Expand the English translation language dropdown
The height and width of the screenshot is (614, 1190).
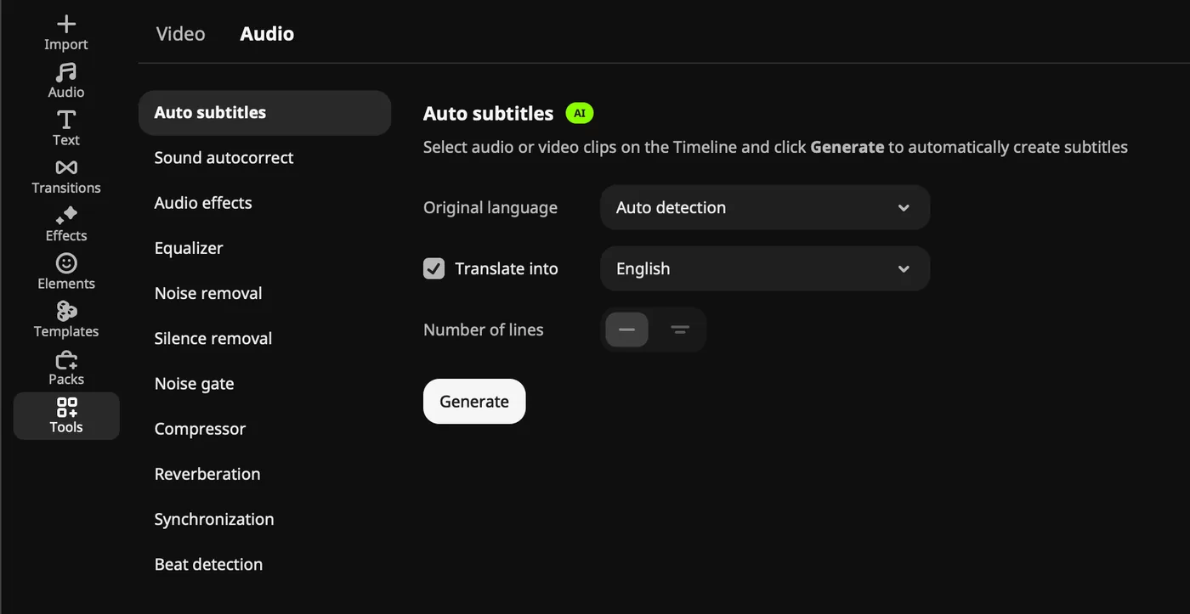[x=765, y=268]
